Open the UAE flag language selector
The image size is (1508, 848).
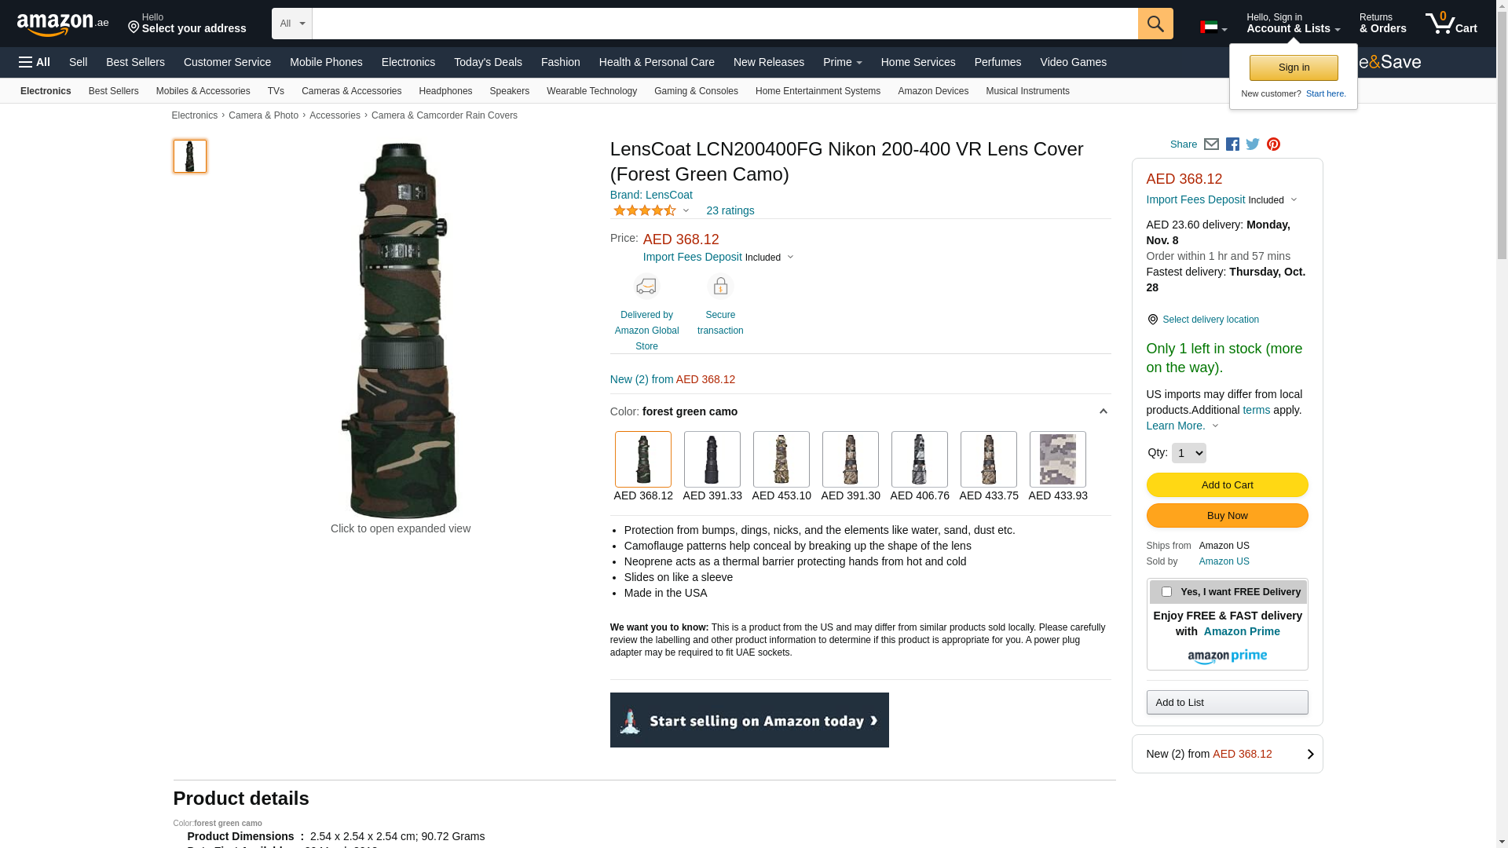click(x=1213, y=28)
